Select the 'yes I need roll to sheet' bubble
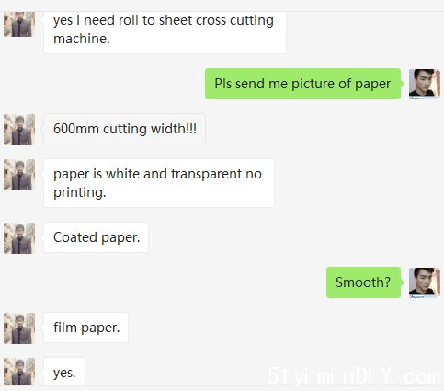Viewport: 444px width, 391px height. 165,32
